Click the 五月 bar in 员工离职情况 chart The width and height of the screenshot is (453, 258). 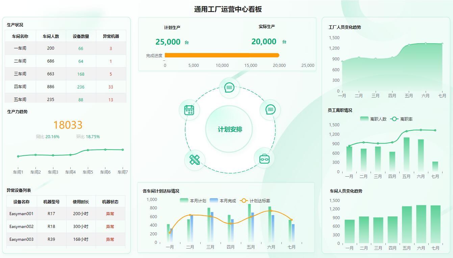pyautogui.click(x=406, y=154)
